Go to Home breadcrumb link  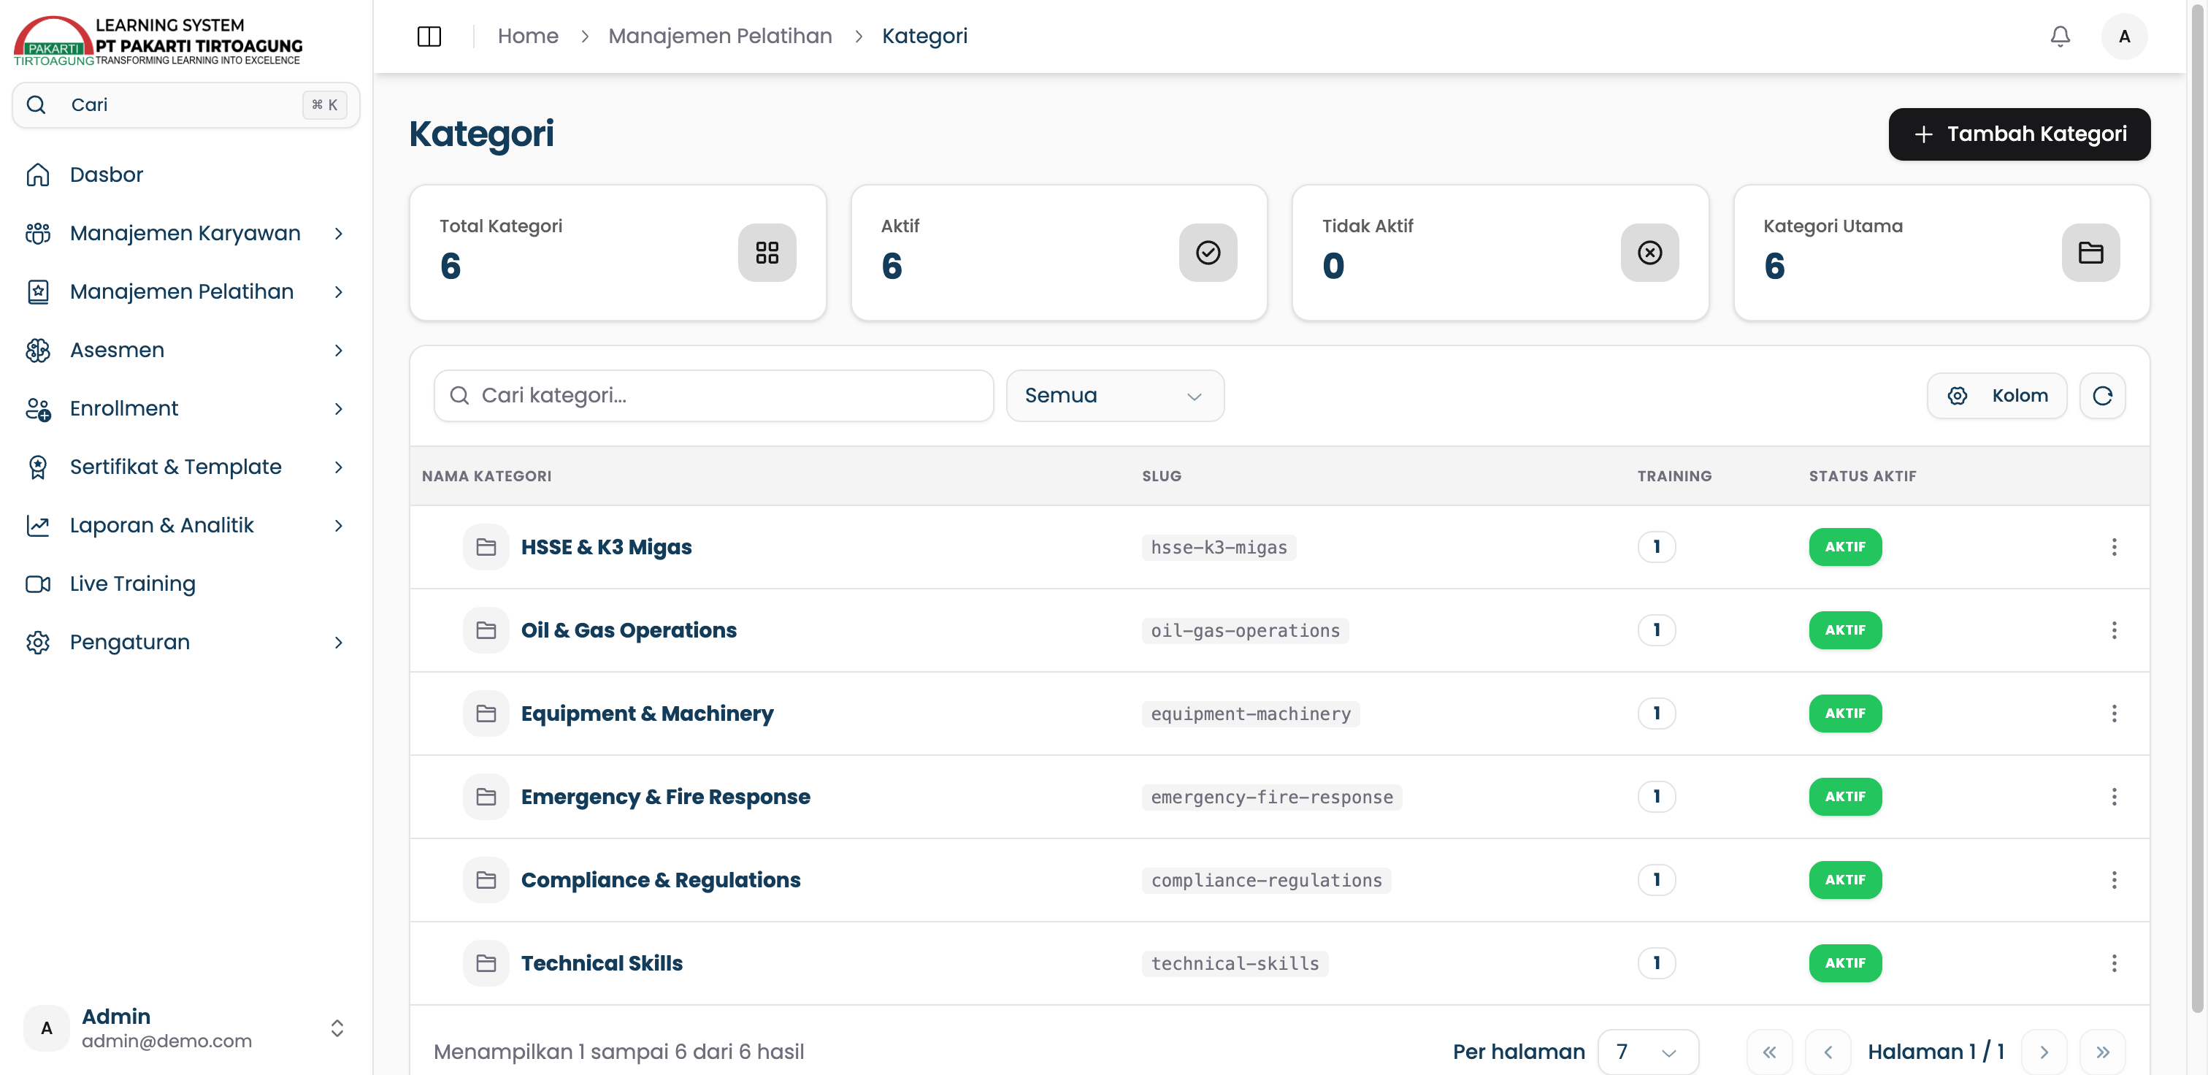[527, 36]
